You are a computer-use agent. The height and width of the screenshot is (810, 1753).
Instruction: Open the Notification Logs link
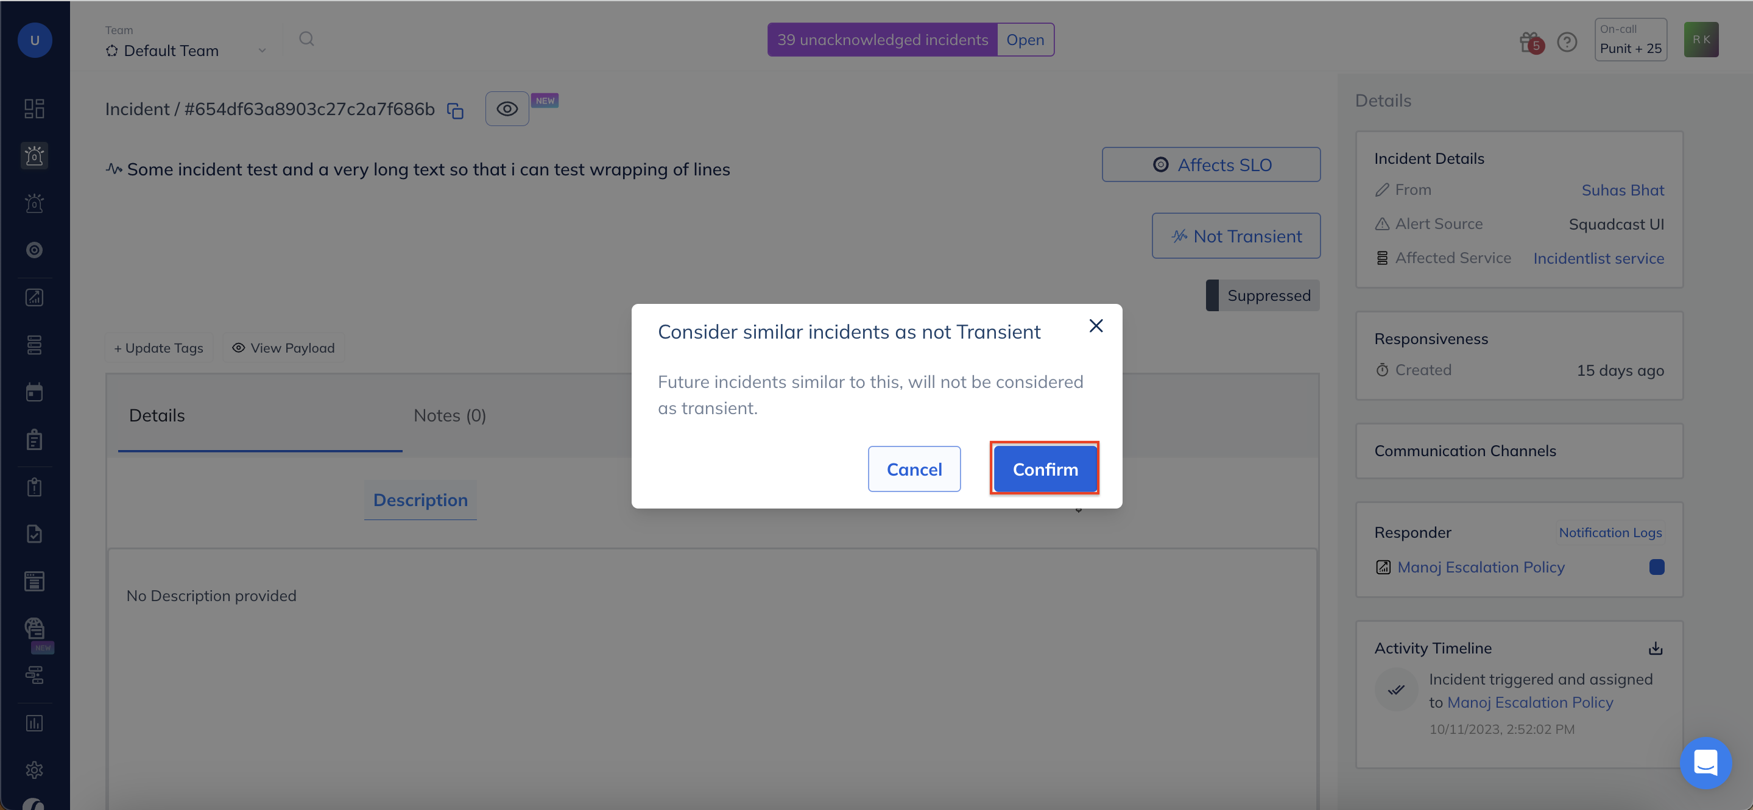coord(1609,532)
